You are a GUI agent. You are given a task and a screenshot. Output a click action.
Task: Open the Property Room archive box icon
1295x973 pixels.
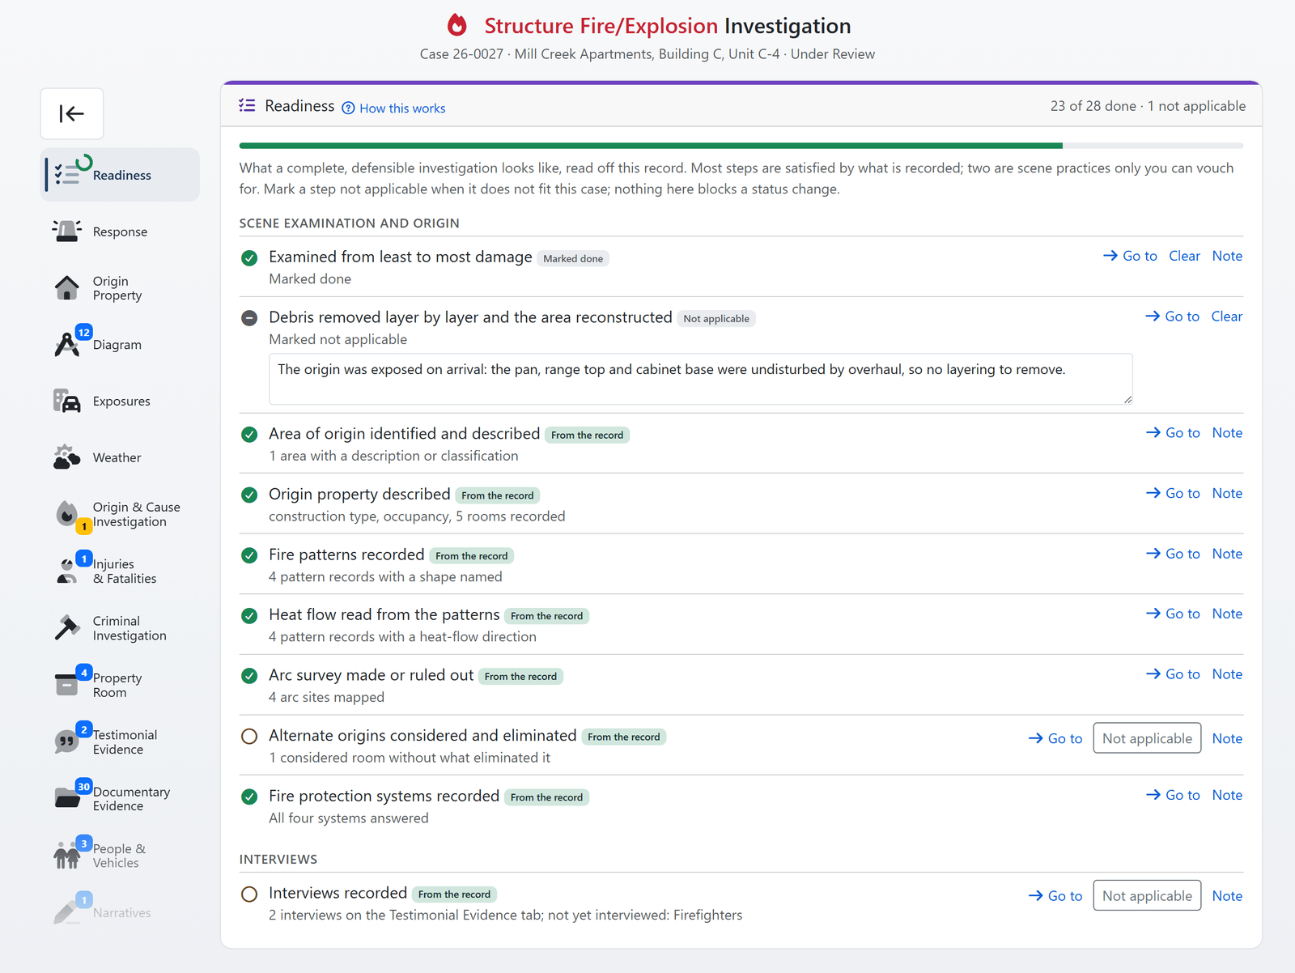(x=67, y=685)
